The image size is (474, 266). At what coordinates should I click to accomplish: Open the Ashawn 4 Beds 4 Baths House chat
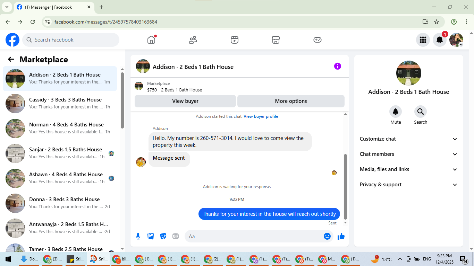point(60,178)
